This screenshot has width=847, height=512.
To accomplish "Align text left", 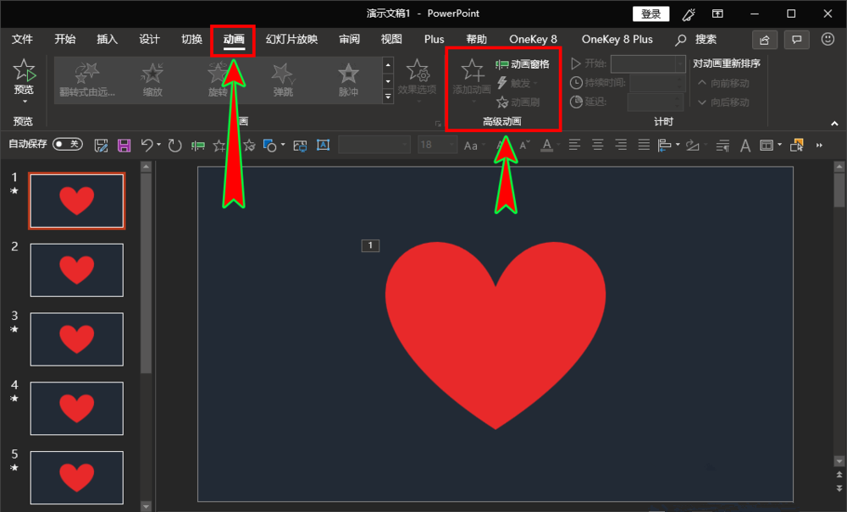I will coord(574,145).
